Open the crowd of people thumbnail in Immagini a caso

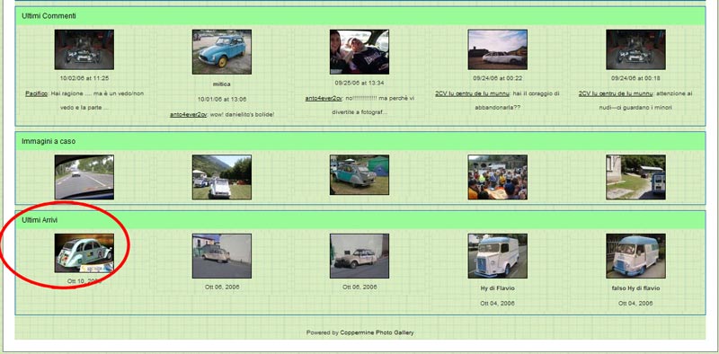(x=498, y=177)
